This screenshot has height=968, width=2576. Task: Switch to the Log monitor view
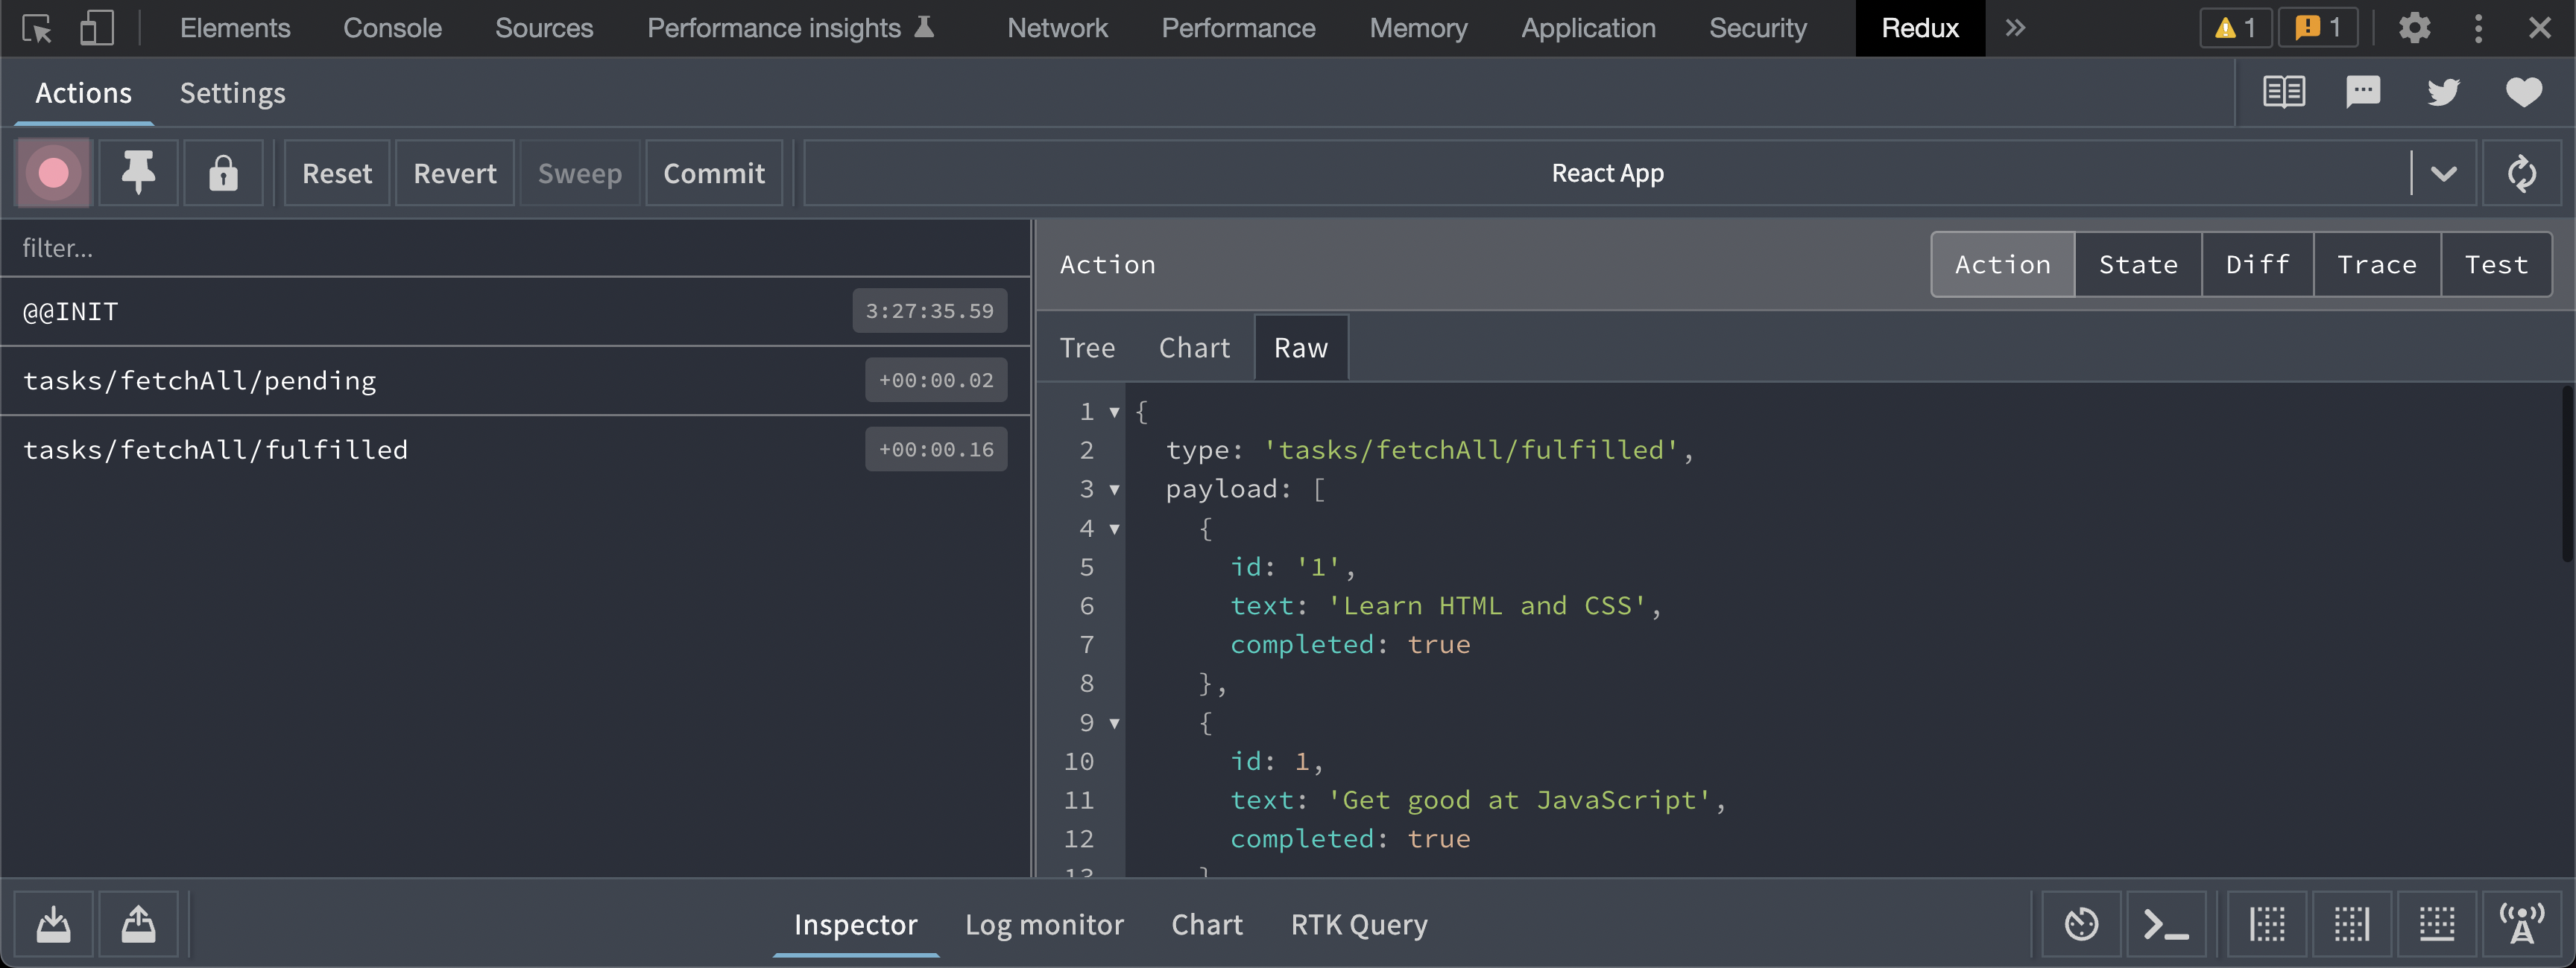coord(1043,924)
